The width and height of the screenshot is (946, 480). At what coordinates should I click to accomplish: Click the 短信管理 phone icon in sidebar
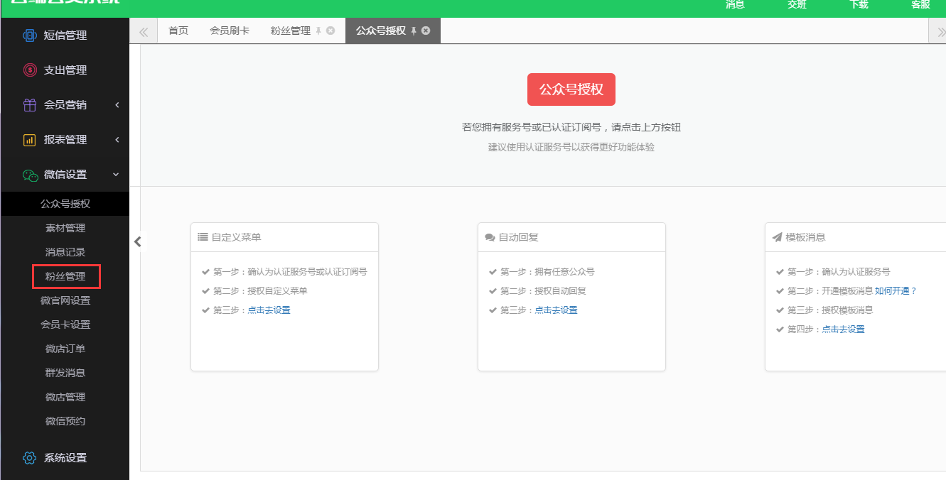pos(29,36)
